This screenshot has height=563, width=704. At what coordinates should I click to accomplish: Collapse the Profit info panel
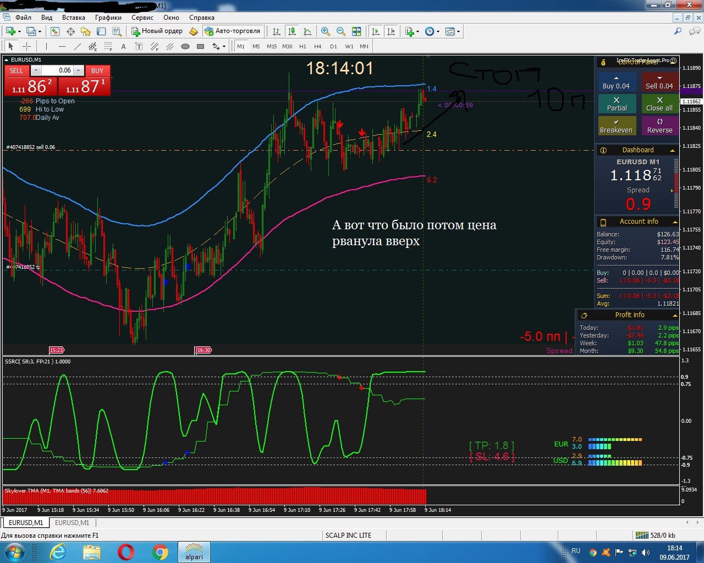point(674,315)
